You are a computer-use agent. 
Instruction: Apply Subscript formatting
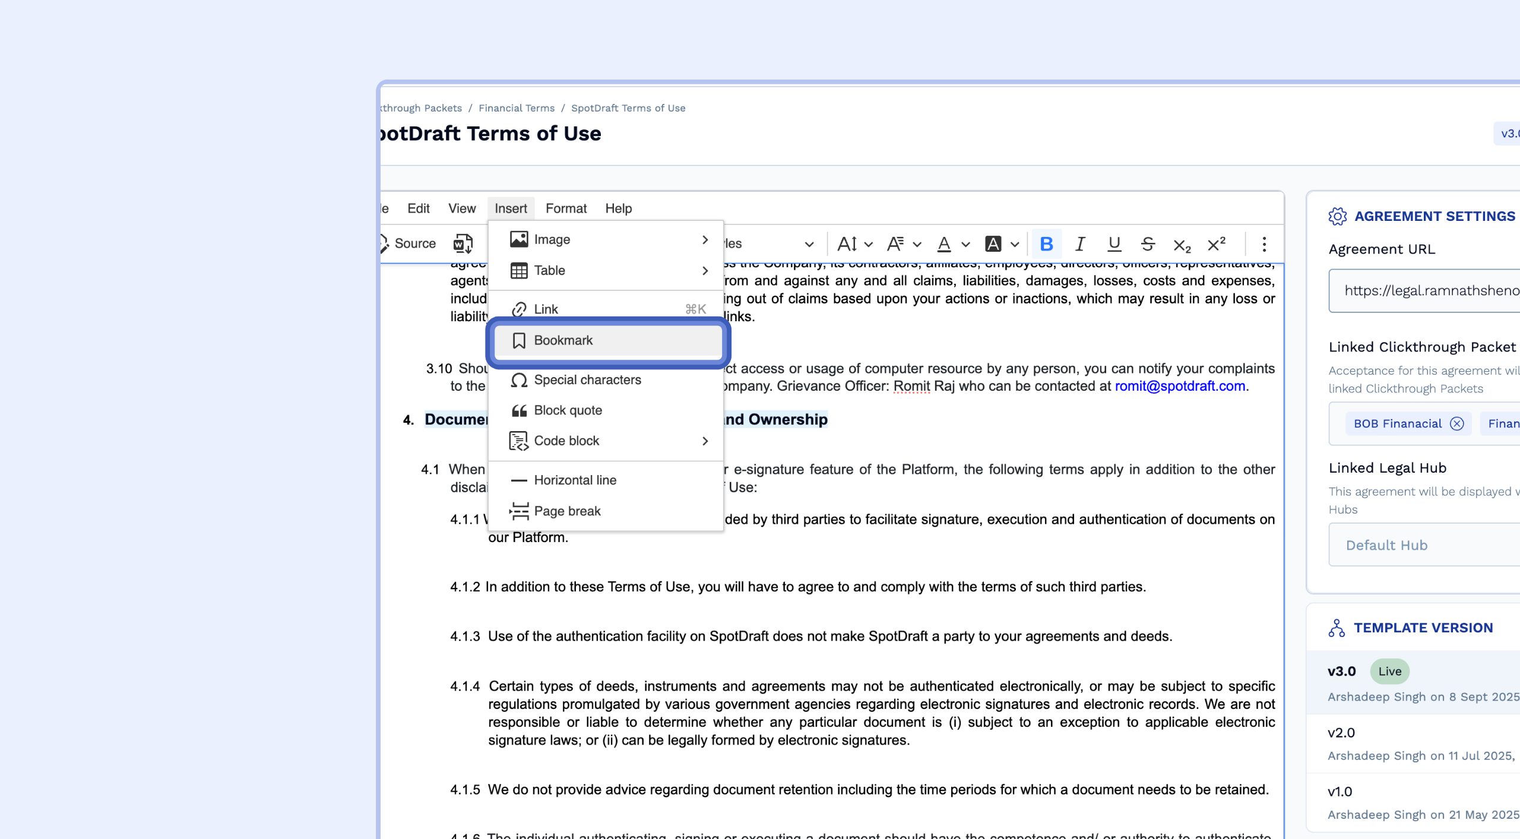point(1182,245)
